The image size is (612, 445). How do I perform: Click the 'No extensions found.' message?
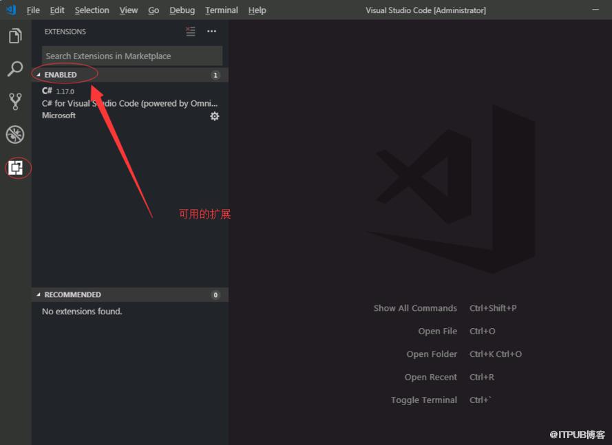(x=82, y=312)
